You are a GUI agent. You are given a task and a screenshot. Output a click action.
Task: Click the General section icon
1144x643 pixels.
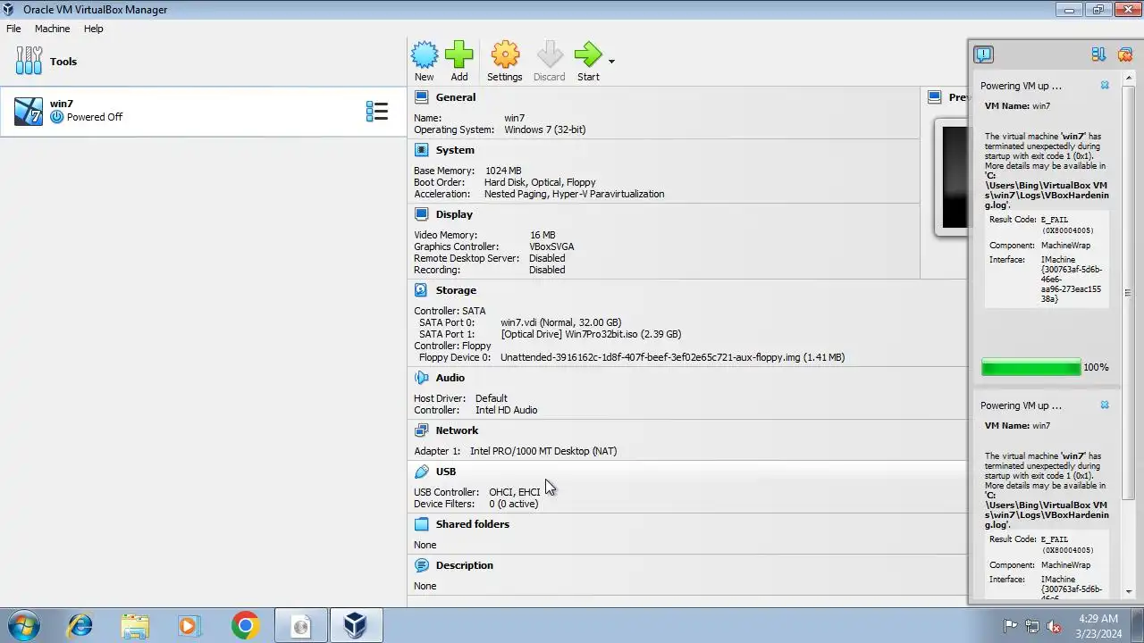[x=422, y=97]
